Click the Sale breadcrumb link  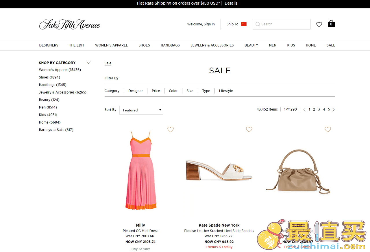tap(108, 63)
